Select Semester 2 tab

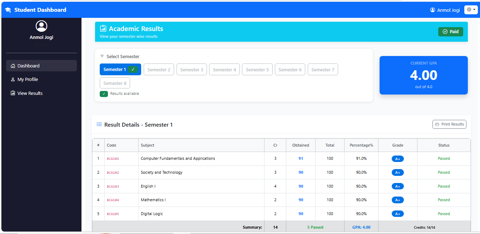(159, 70)
